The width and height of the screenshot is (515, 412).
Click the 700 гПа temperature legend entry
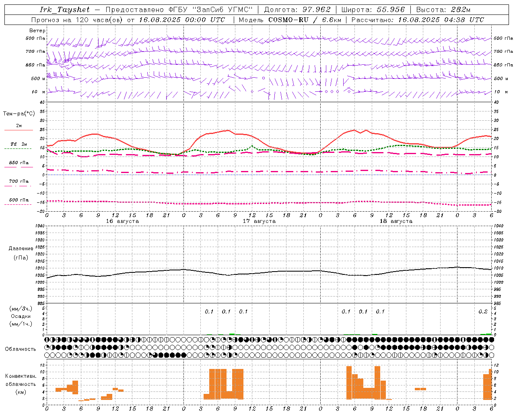click(19, 181)
